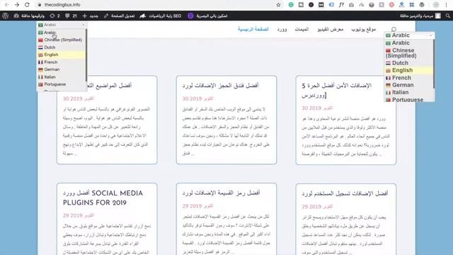Open the site dashboard name in admin bar
The image size is (453, 255).
[x=29, y=16]
